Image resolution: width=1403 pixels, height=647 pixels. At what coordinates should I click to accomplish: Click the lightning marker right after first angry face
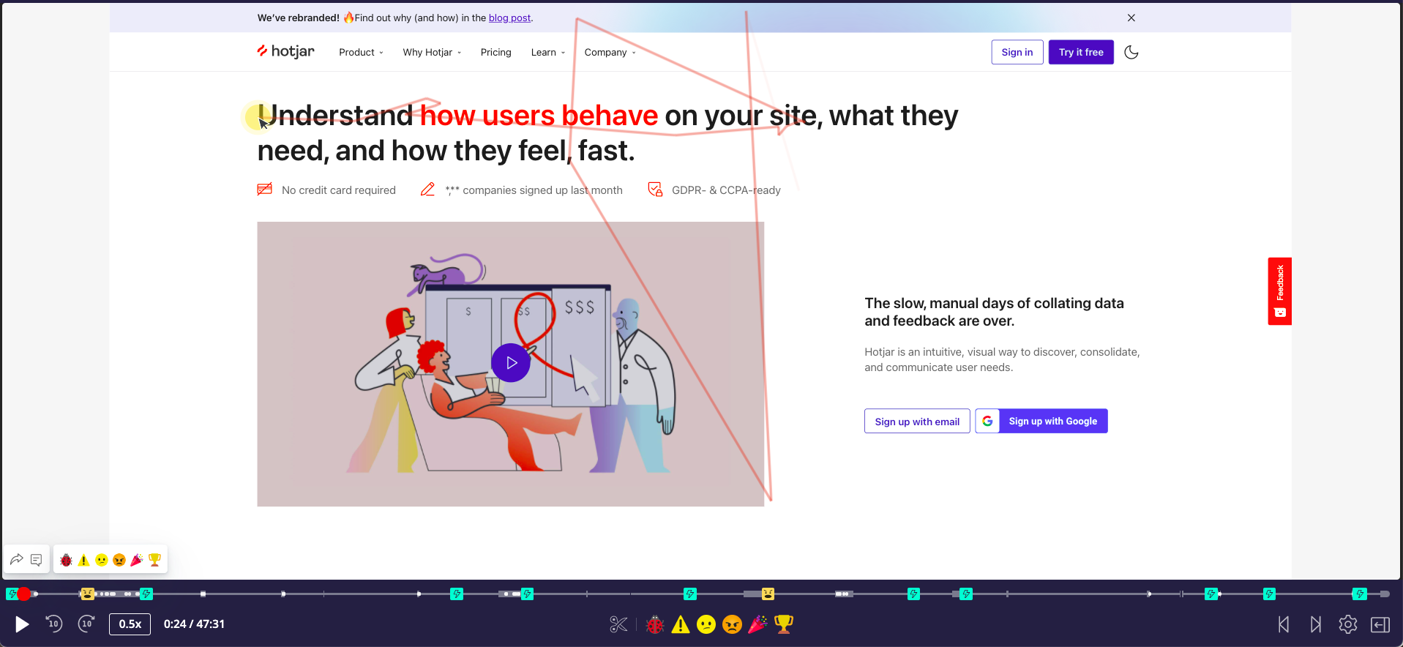(146, 594)
